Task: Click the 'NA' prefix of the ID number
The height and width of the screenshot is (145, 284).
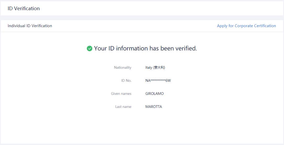Action: pyautogui.click(x=148, y=80)
